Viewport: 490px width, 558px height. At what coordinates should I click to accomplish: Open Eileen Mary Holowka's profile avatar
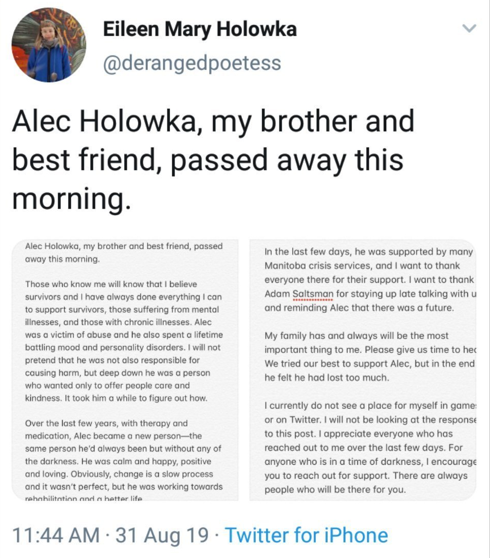[x=49, y=45]
